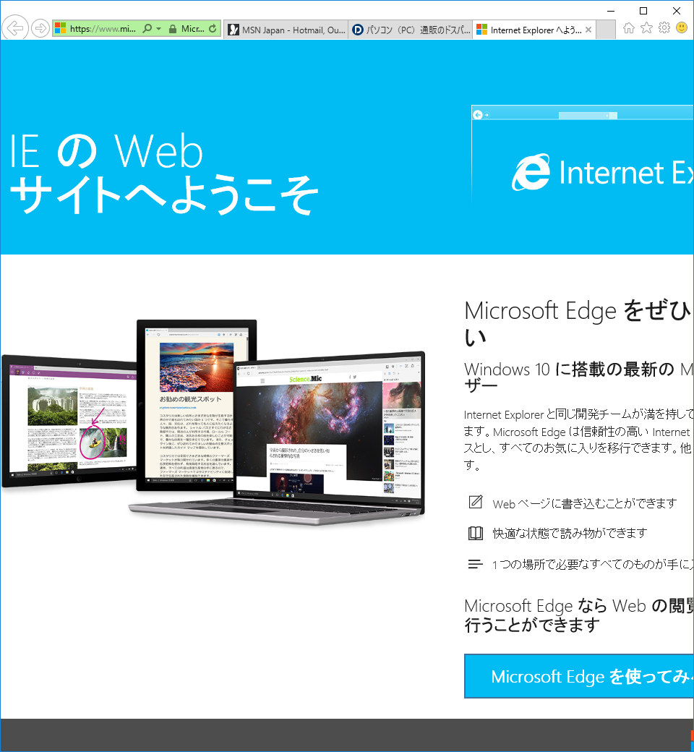Switch to the パソコン（PC）通販 tab
This screenshot has height=752, width=694.
411,30
